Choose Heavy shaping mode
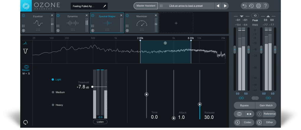The height and width of the screenshot is (130, 301). point(58,105)
